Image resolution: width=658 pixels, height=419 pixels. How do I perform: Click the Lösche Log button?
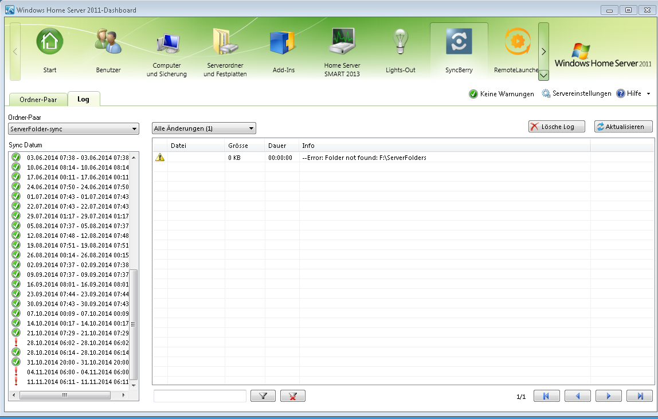(556, 127)
